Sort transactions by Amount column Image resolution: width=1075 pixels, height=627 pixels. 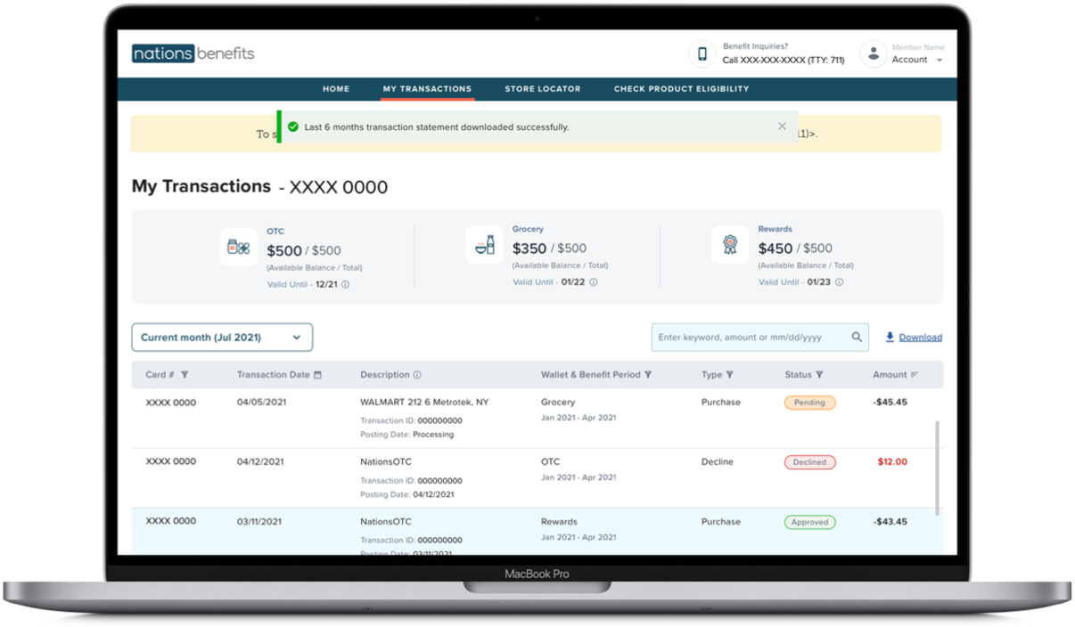pyautogui.click(x=915, y=375)
